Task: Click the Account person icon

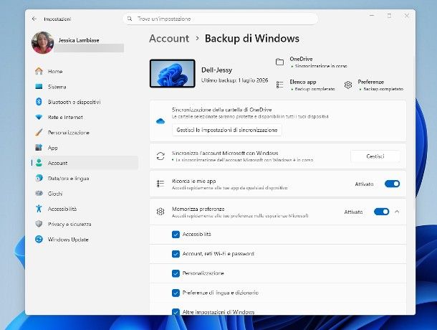Action: [x=39, y=163]
